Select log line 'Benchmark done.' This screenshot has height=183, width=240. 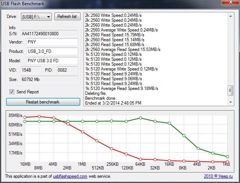pyautogui.click(x=101, y=98)
